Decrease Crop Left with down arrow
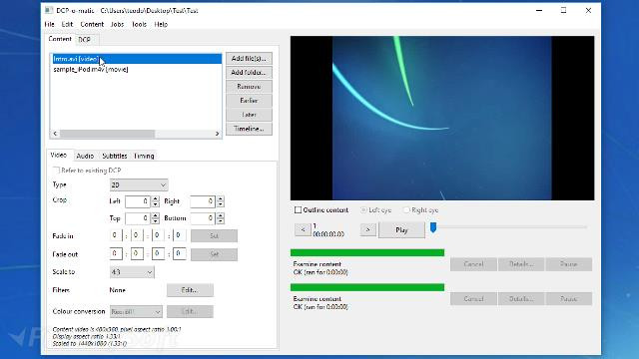639x359 pixels. point(156,204)
